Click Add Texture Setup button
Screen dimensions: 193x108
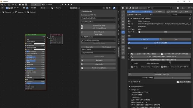click(x=98, y=25)
